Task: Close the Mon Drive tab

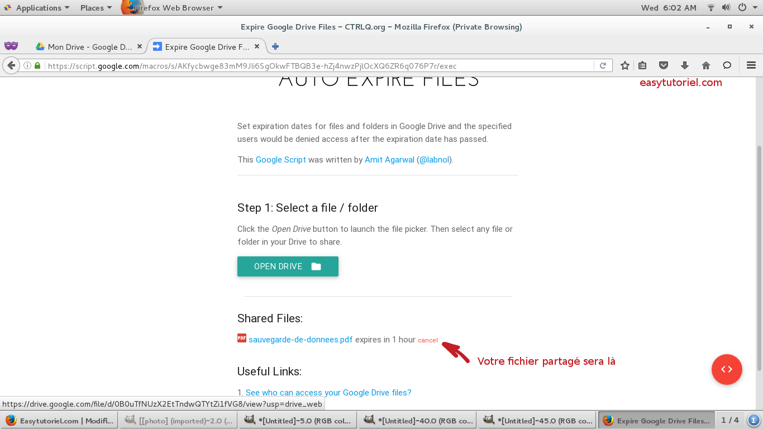Action: click(x=140, y=47)
